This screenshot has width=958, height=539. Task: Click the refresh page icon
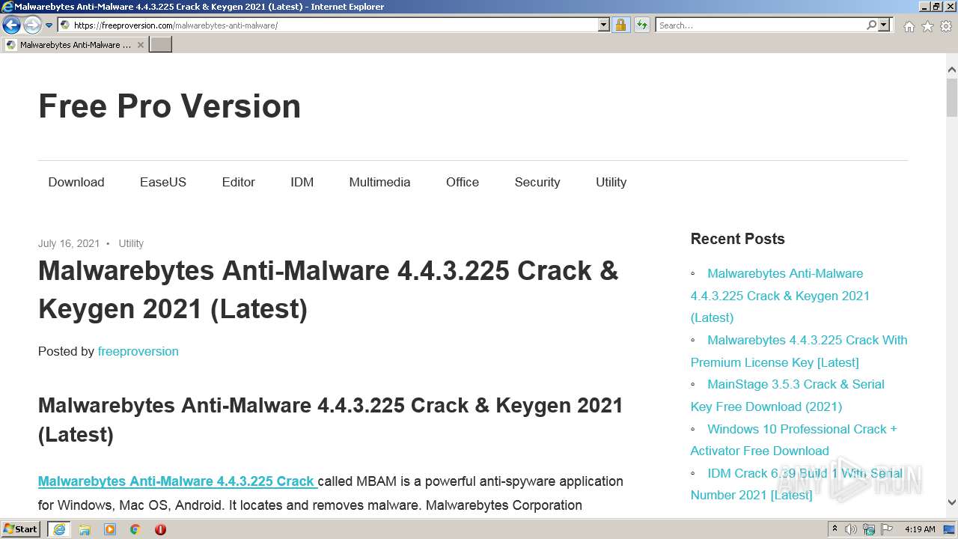(642, 25)
